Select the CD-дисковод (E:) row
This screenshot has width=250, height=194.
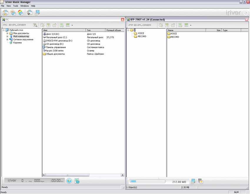click(83, 44)
